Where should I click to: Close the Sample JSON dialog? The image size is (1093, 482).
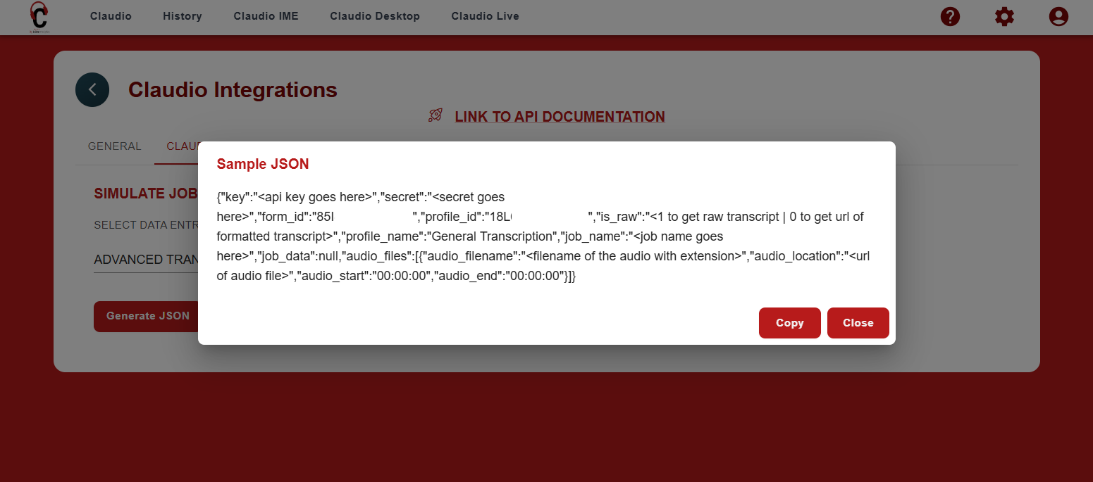(858, 323)
